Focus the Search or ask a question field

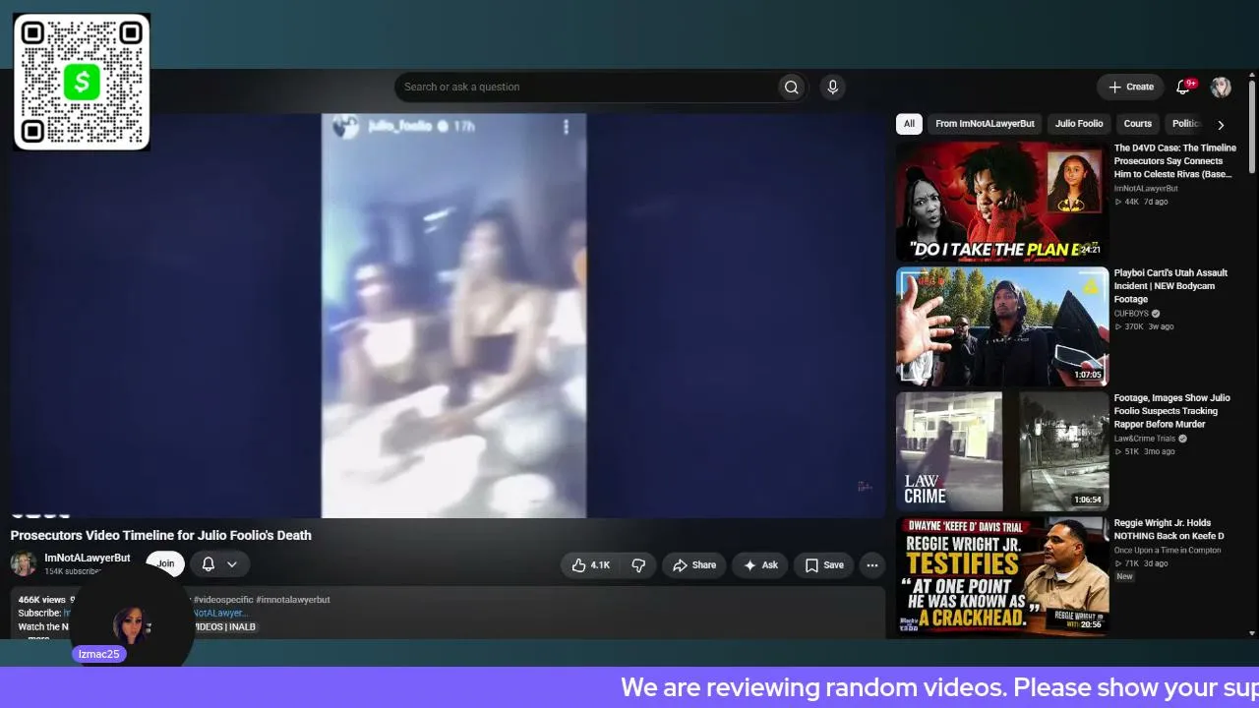click(586, 88)
